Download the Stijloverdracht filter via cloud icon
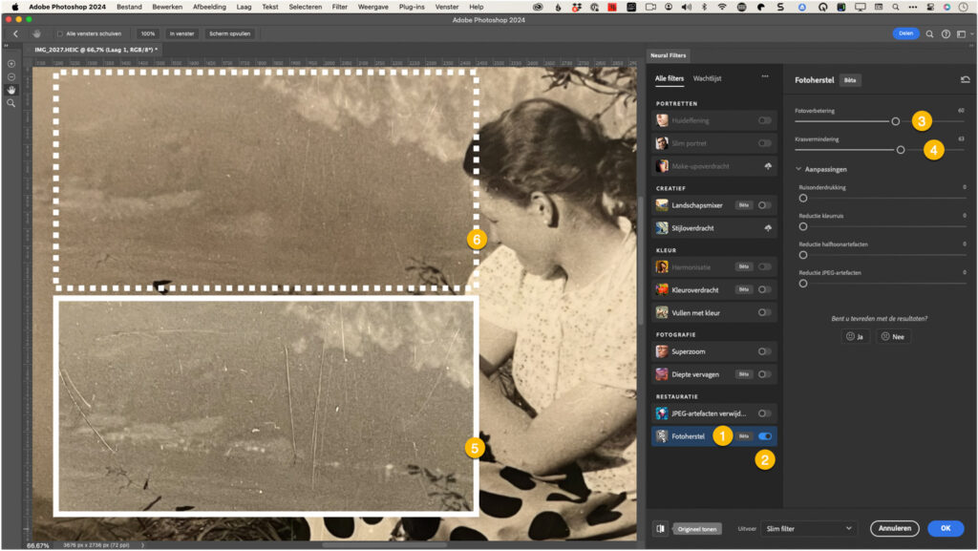 768,228
